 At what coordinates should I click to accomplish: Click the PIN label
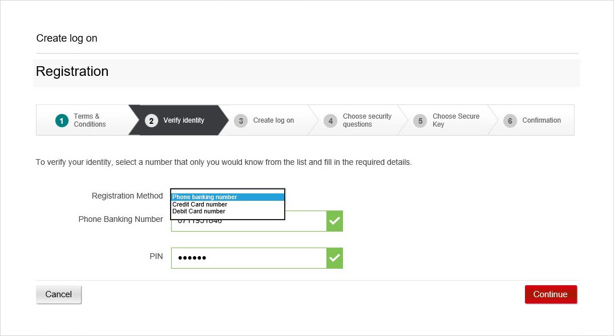coord(156,256)
